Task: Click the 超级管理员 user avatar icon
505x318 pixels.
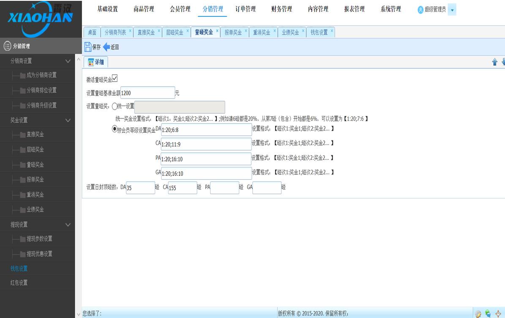Action: pyautogui.click(x=420, y=10)
